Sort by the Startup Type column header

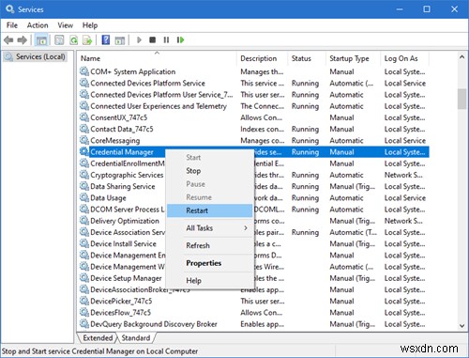click(x=353, y=58)
